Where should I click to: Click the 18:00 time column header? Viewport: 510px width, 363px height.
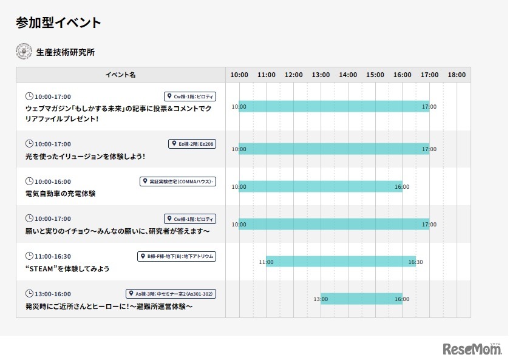[457, 75]
